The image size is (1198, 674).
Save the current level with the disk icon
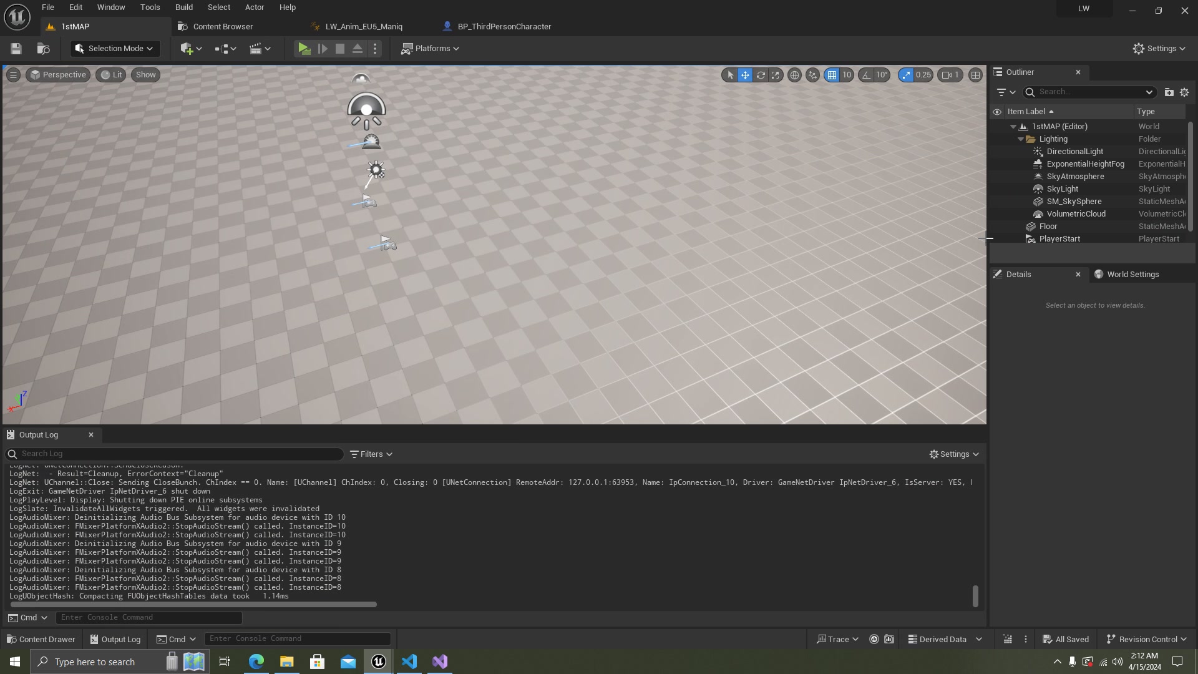click(16, 49)
